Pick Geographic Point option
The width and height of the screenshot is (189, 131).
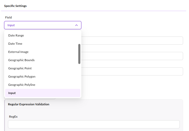[43, 68]
